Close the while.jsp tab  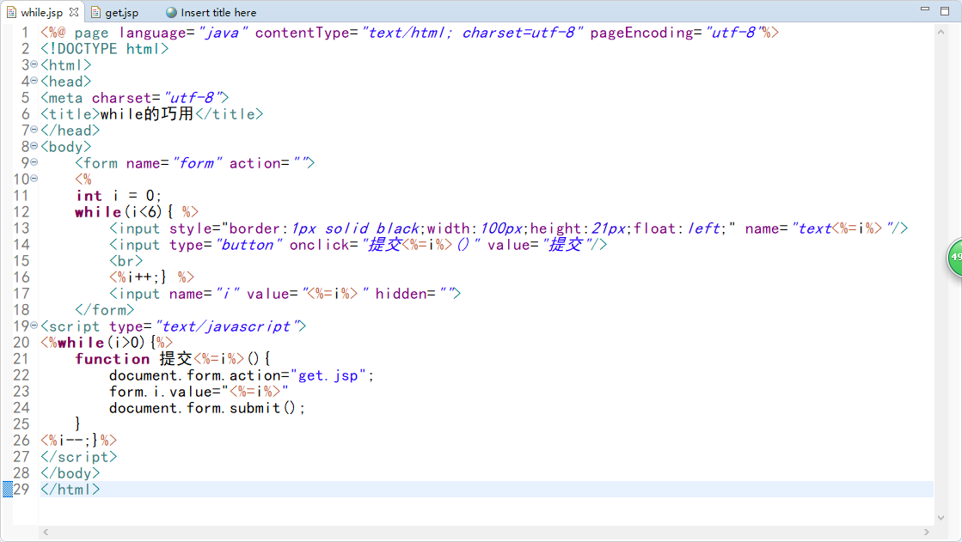click(x=74, y=12)
